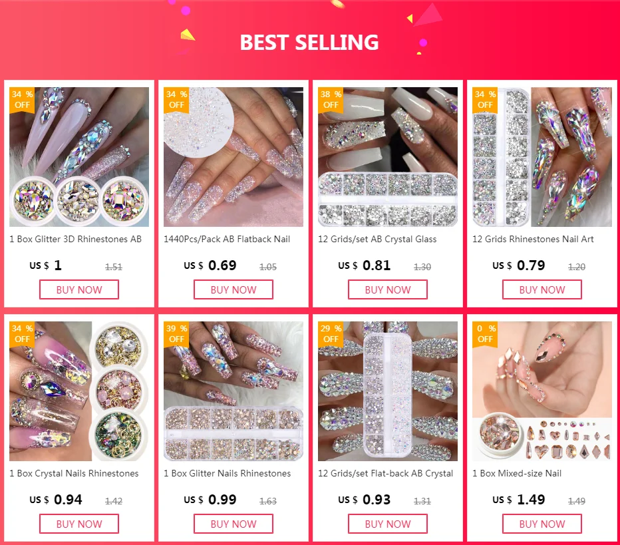Click BUY NOW under 1440Pcs/Pack AB Flatback Nail
Viewport: 620px width, 545px height.
233,289
